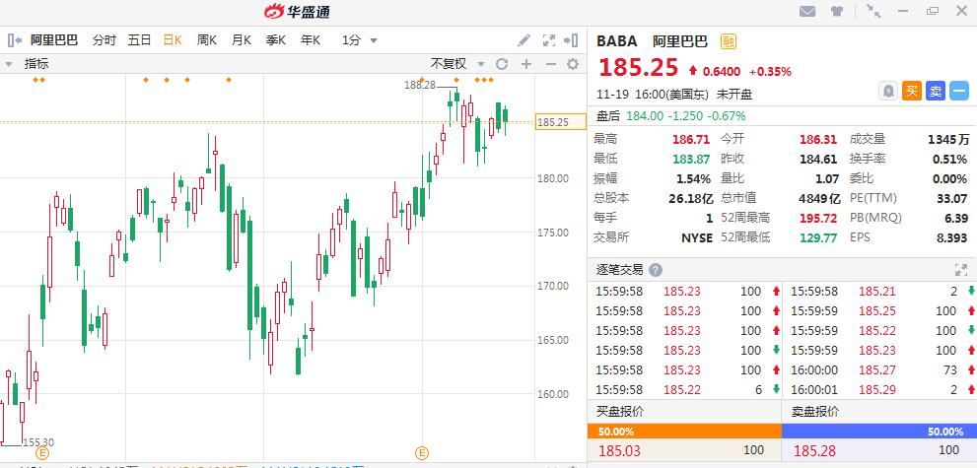The height and width of the screenshot is (468, 977).
Task: Open chart settings gear
Action: (573, 63)
